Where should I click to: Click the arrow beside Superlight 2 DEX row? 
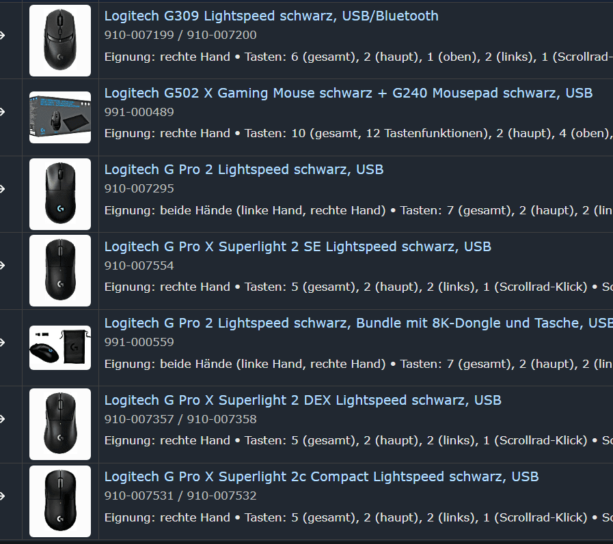click(x=2, y=419)
